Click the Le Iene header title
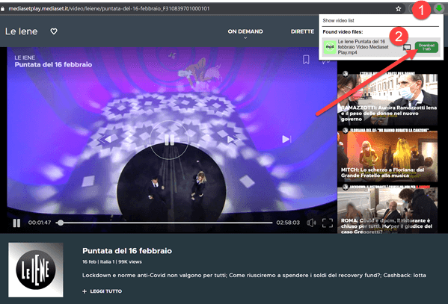Image resolution: width=448 pixels, height=304 pixels. coord(21,31)
